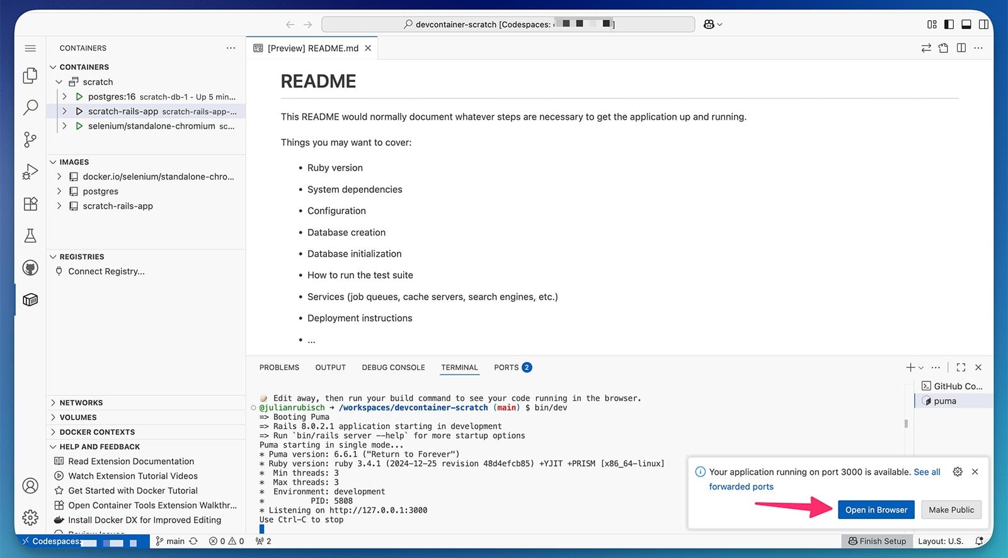Click the Make Public button
This screenshot has width=1008, height=558.
(x=951, y=510)
